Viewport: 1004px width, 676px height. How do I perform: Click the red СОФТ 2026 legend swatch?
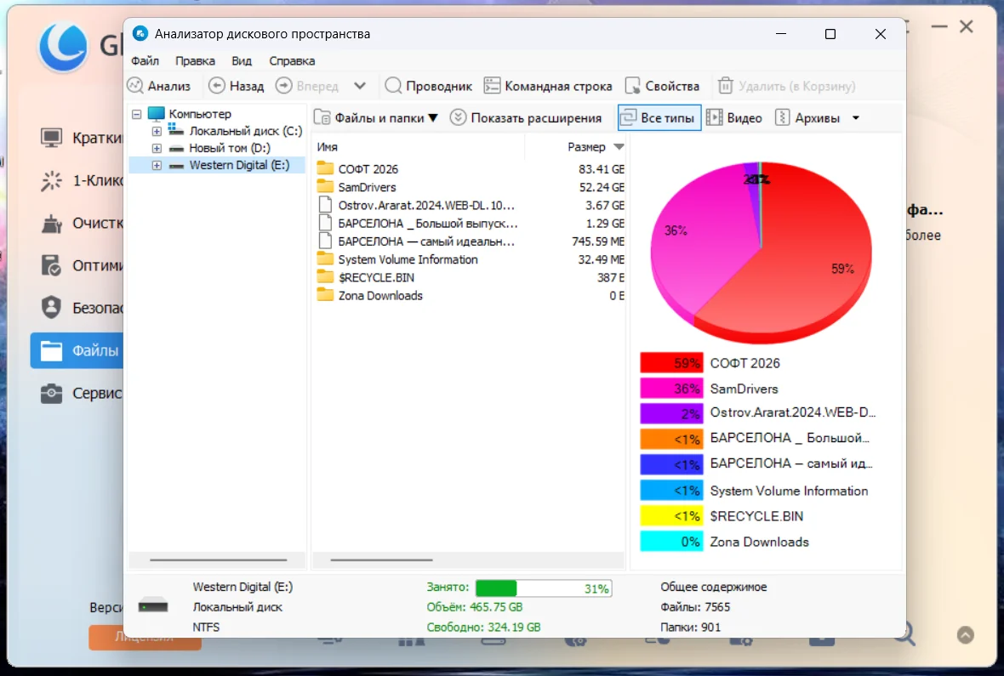671,363
